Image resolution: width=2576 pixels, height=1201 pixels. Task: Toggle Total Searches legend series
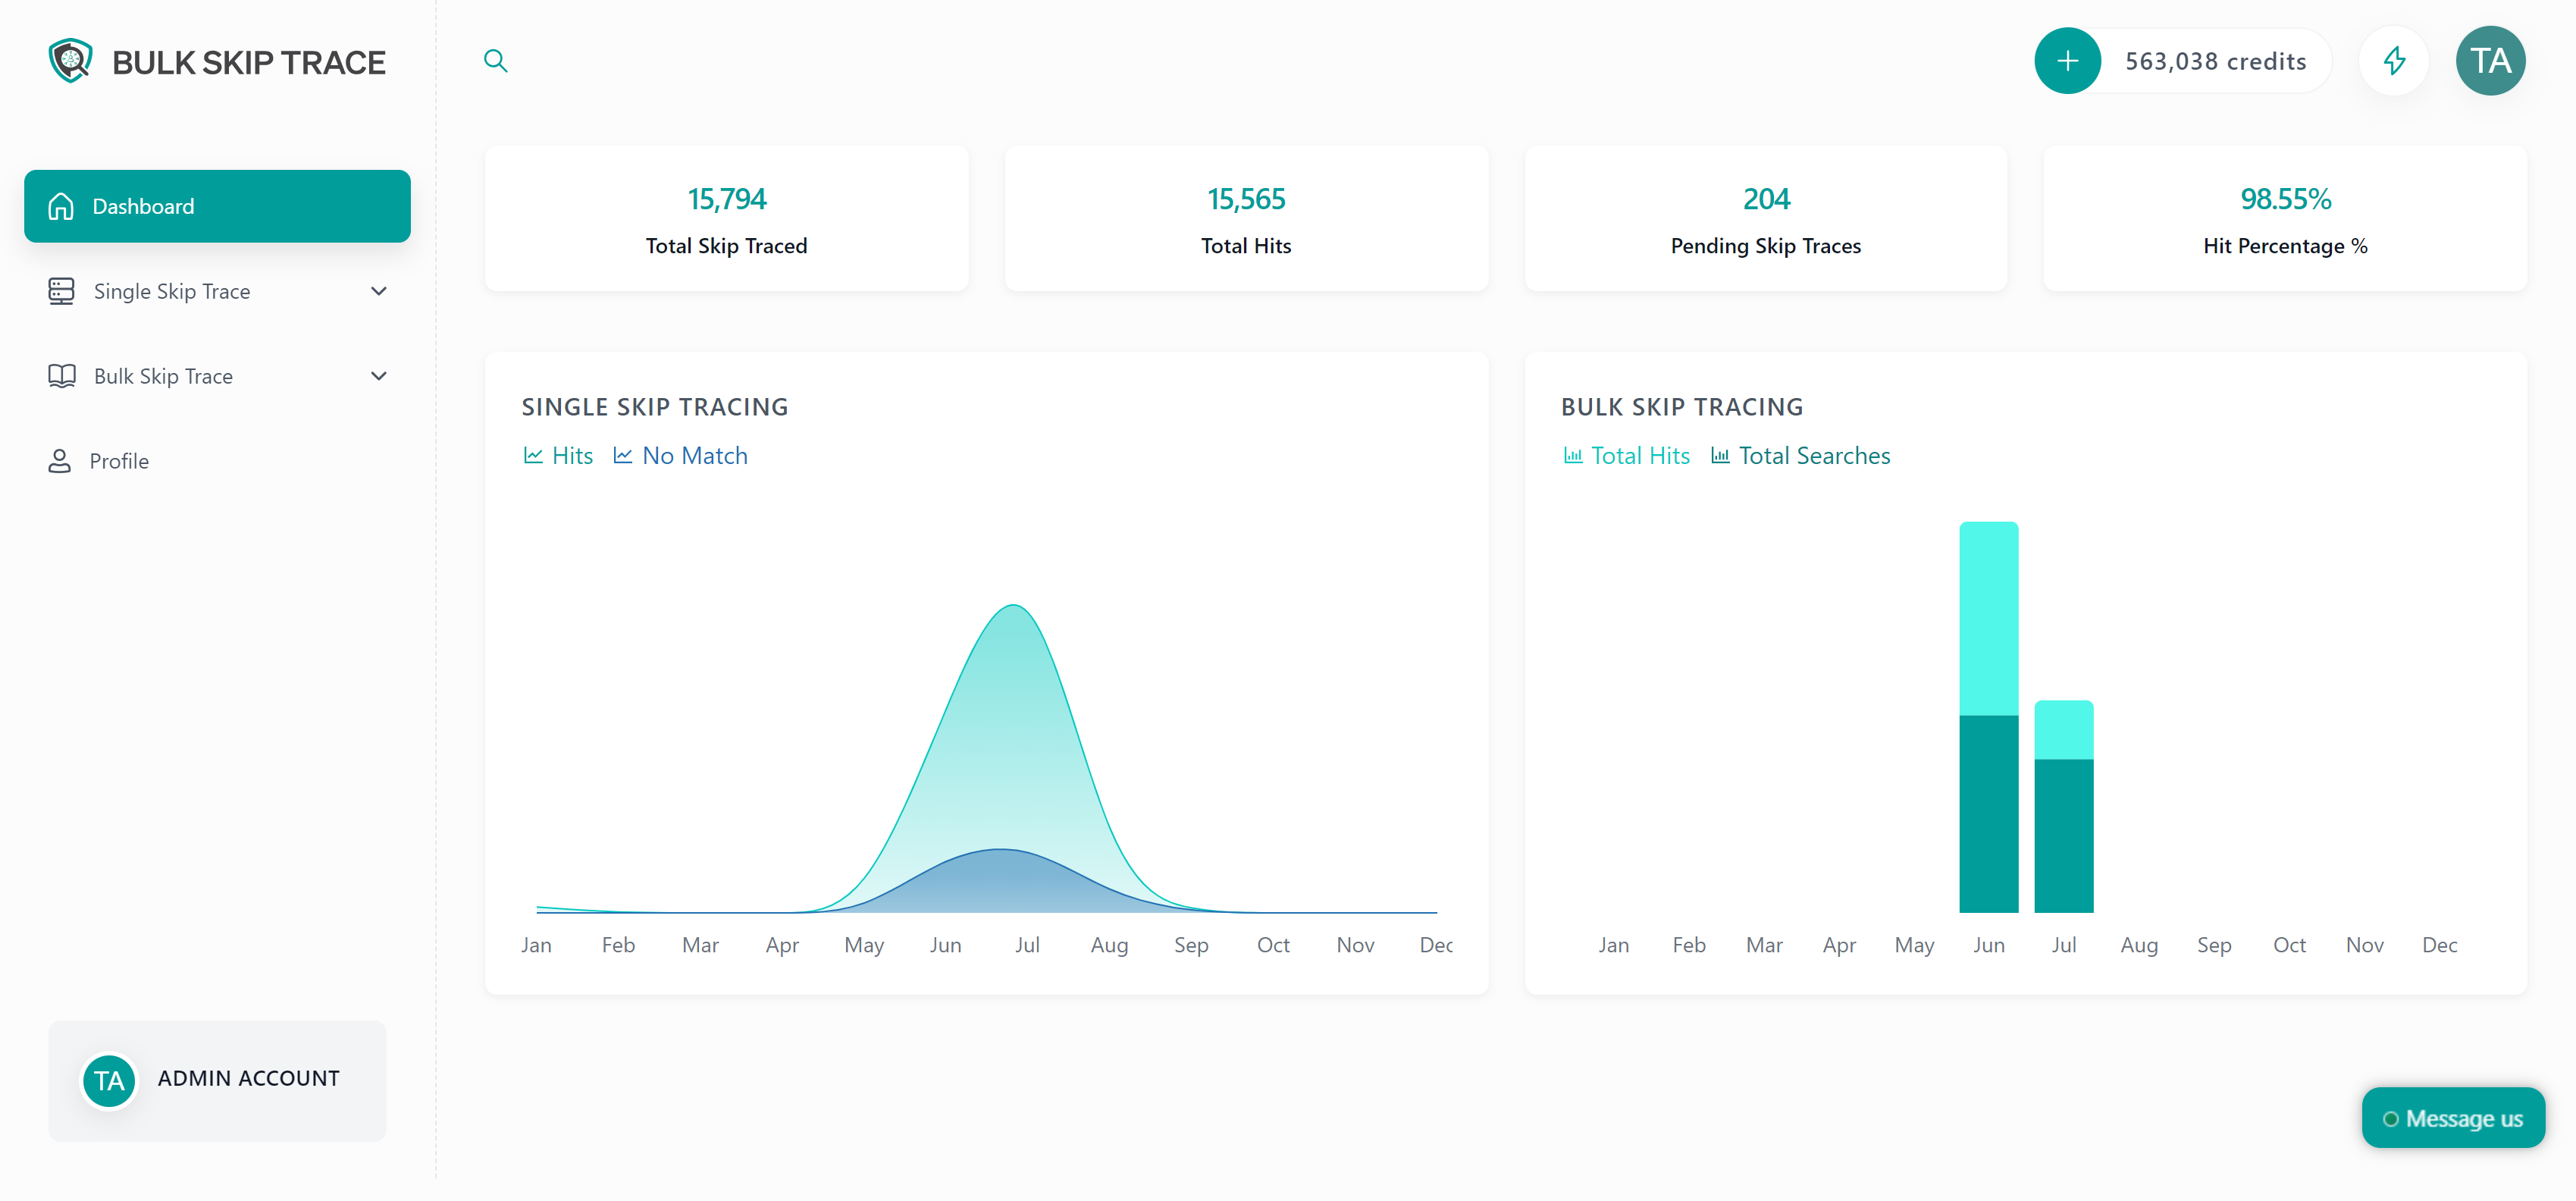pyautogui.click(x=1801, y=456)
